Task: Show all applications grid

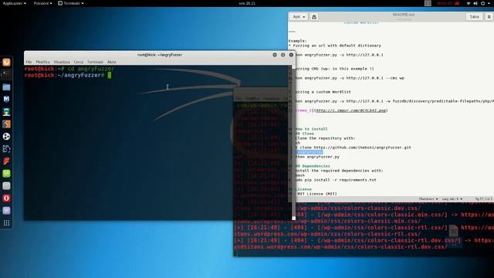Action: pyautogui.click(x=6, y=223)
